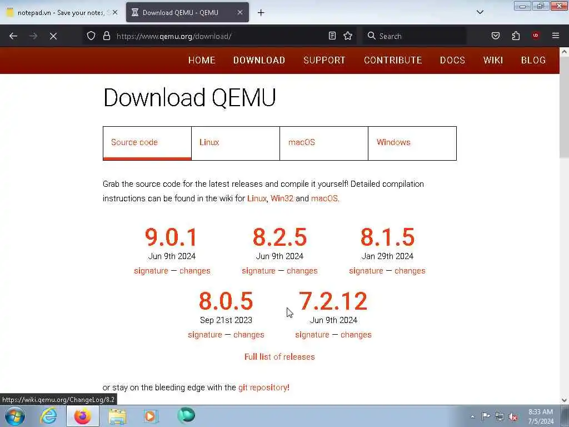Open the git repository link
The image size is (569, 427).
coord(264,388)
